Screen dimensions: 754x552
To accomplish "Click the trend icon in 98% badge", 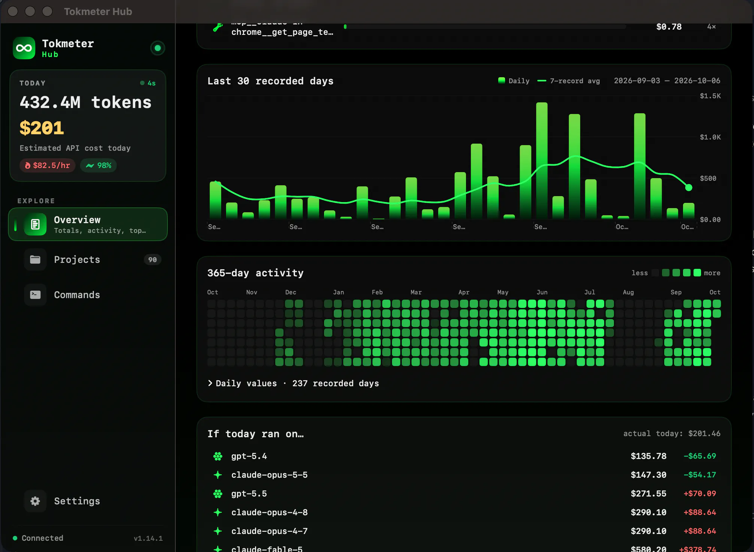I will (90, 165).
